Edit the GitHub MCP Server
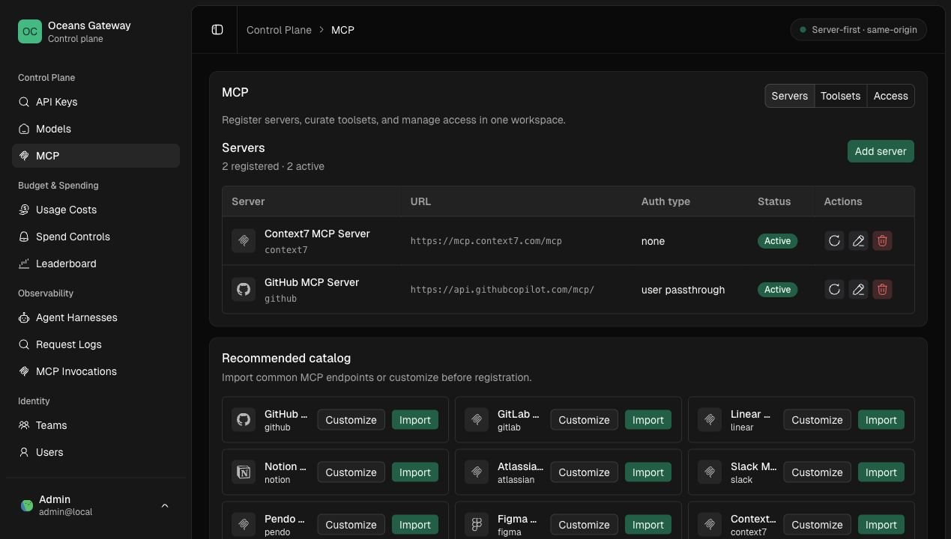This screenshot has width=951, height=539. 858,290
